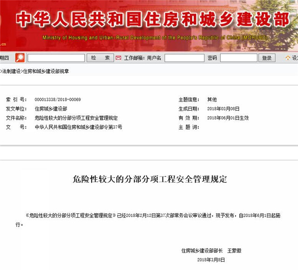This screenshot has width=298, height=270.
Task: Click the 生成日期 label
Action: [x=189, y=109]
